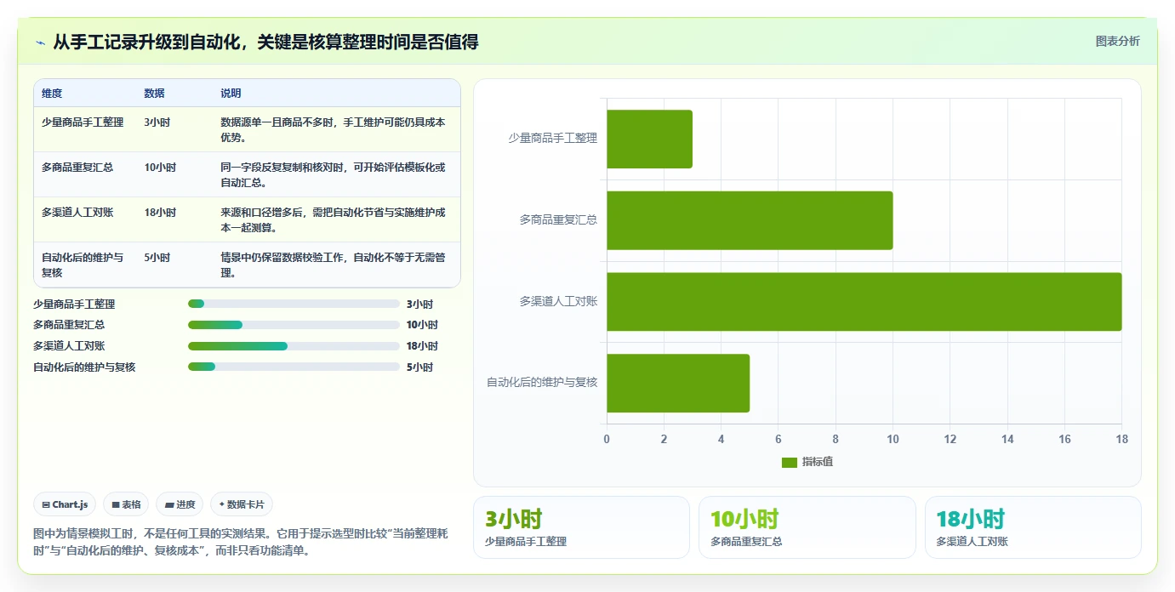The height and width of the screenshot is (592, 1175).
Task: Click chart axis label 多商品重复汇总
Action: (x=558, y=219)
